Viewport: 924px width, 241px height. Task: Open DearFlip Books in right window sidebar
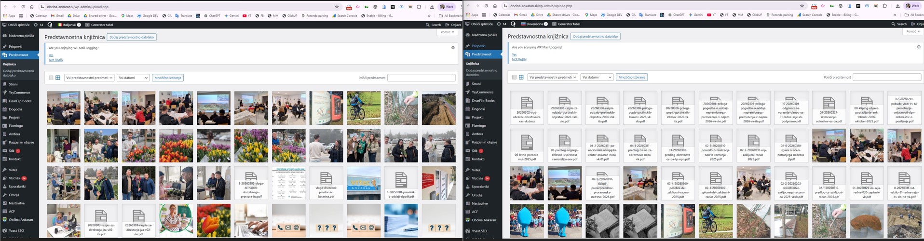[483, 101]
